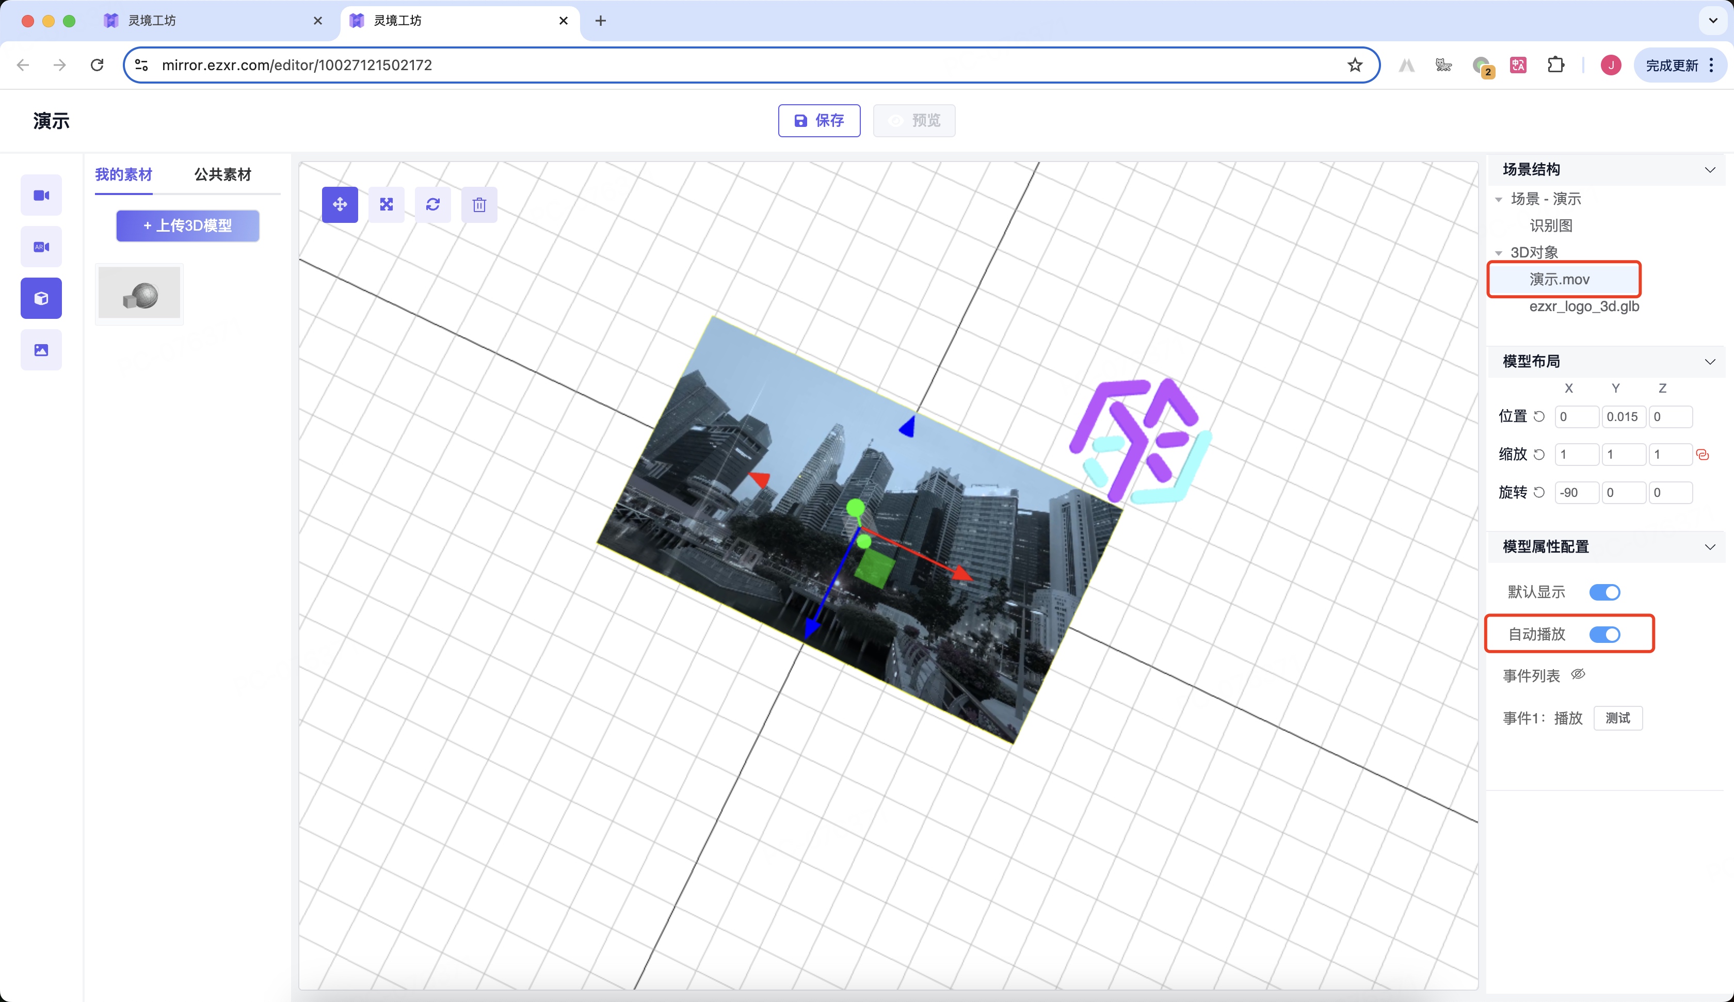1734x1002 pixels.
Task: Click the site information icon in address bar
Action: coord(142,64)
